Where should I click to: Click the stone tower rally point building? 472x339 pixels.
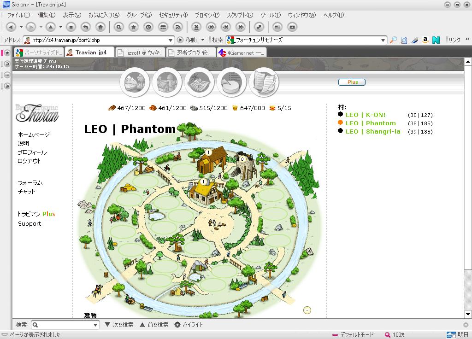[x=244, y=165]
